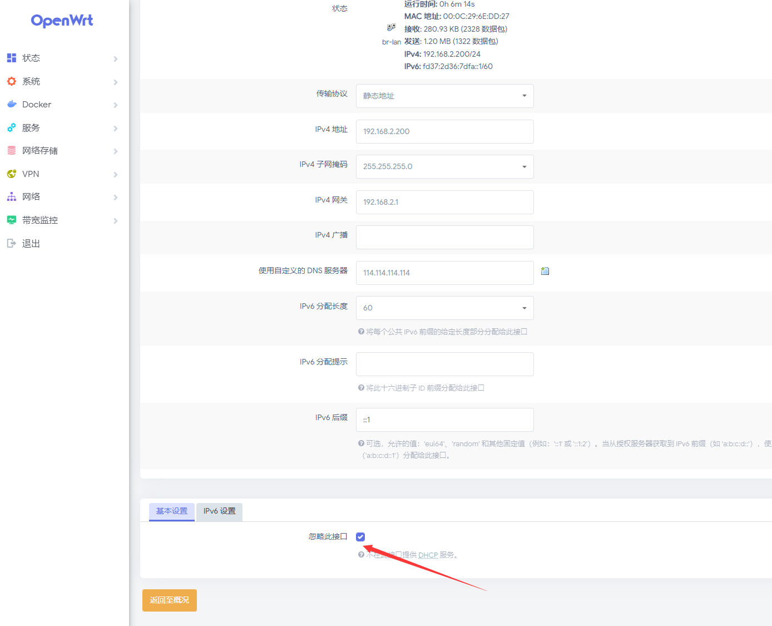This screenshot has height=626, width=772.
Task: Click the DHCP abbreviation in hint text
Action: [428, 555]
